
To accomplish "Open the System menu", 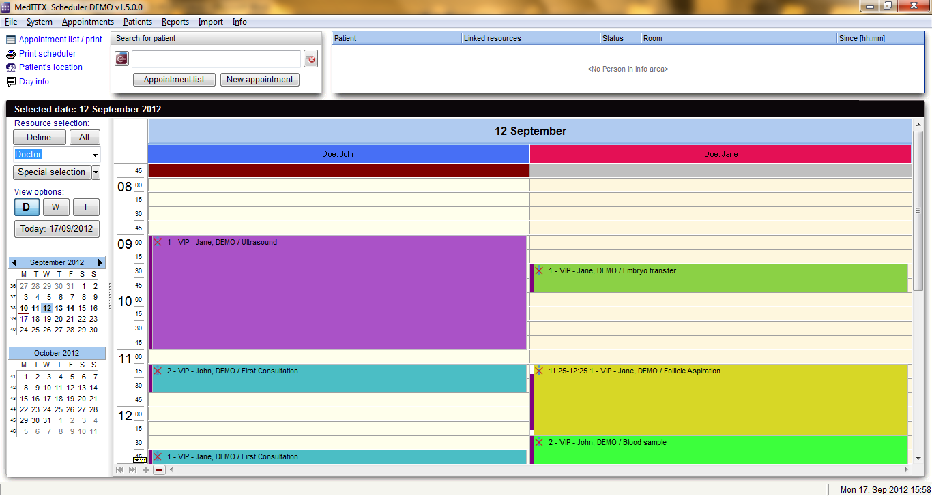I will coord(39,22).
